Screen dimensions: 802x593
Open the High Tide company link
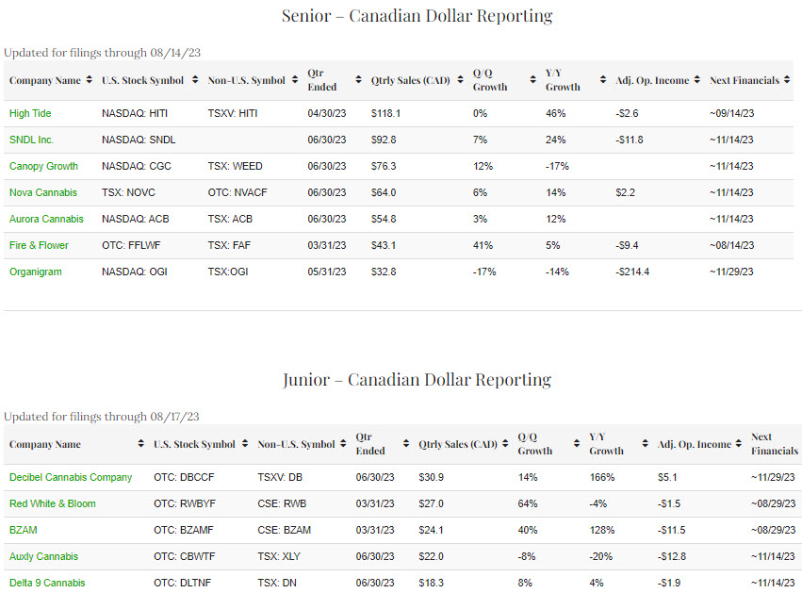(x=30, y=113)
